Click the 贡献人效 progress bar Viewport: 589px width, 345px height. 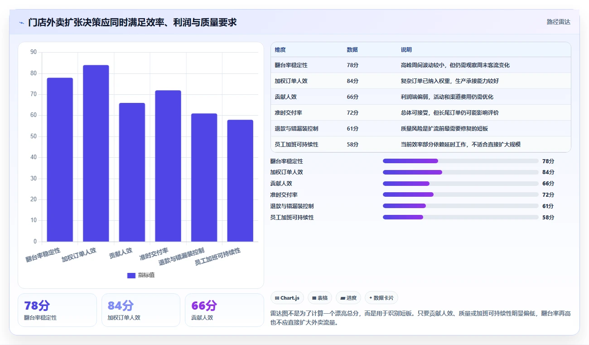click(461, 184)
